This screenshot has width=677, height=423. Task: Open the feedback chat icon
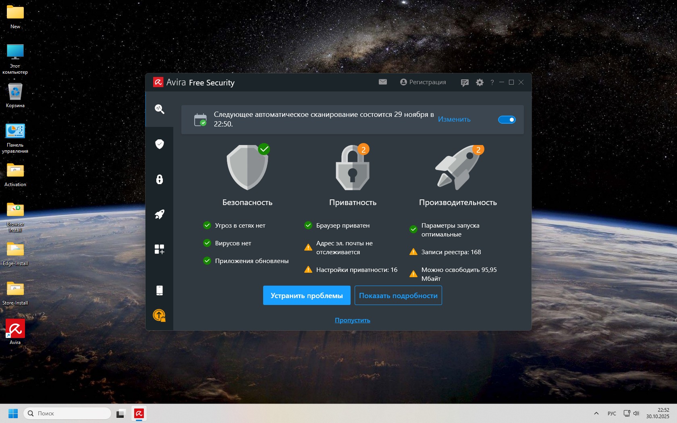[x=465, y=83]
